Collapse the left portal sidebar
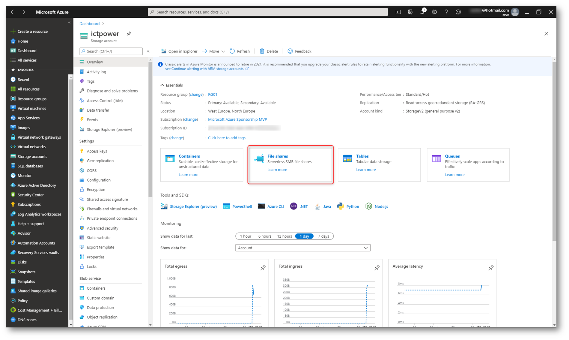The height and width of the screenshot is (340, 569). [69, 23]
